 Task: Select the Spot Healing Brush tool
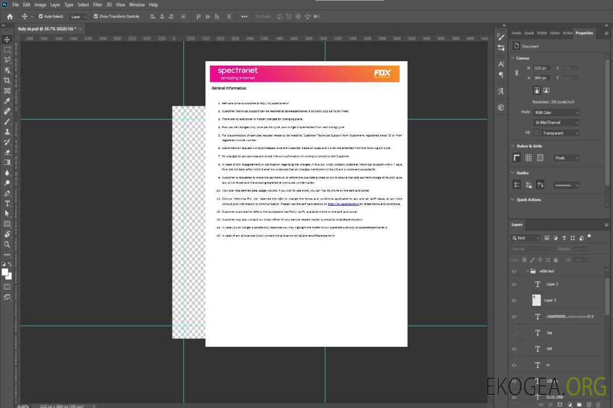pyautogui.click(x=7, y=111)
